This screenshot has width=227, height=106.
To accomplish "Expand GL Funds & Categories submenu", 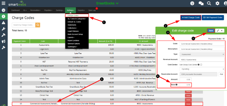I will pos(77,19).
